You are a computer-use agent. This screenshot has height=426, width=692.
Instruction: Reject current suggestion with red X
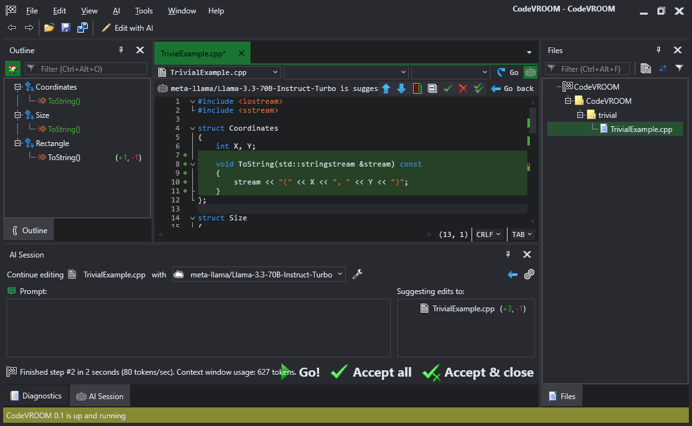coord(463,88)
